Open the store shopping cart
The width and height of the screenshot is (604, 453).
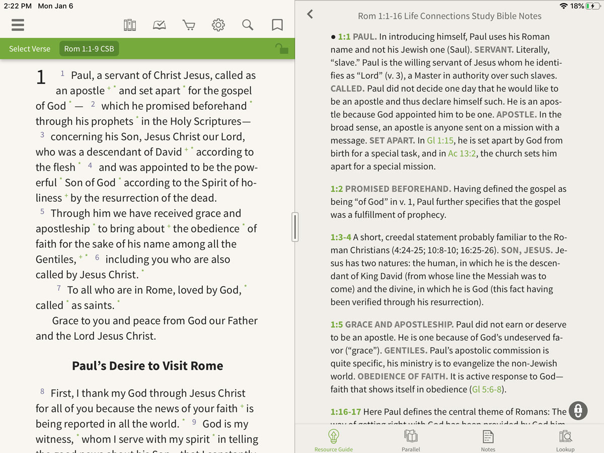pos(189,25)
